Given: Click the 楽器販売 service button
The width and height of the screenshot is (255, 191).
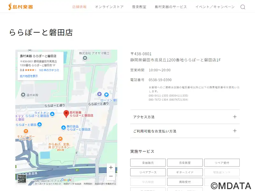Looking at the screenshot, I should pos(148,163).
